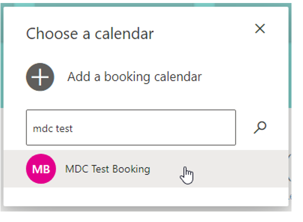
Task: Click the X icon at dialog top
Action: [260, 29]
